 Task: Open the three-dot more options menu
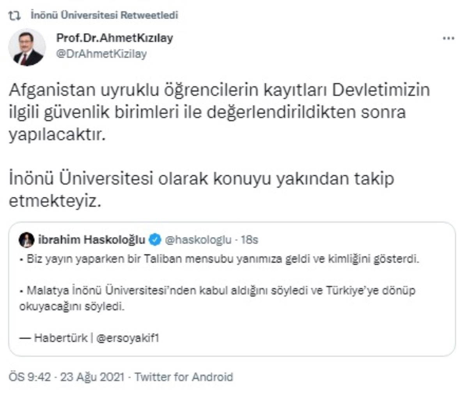(x=448, y=38)
